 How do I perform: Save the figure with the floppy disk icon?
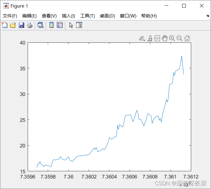pos(21,25)
